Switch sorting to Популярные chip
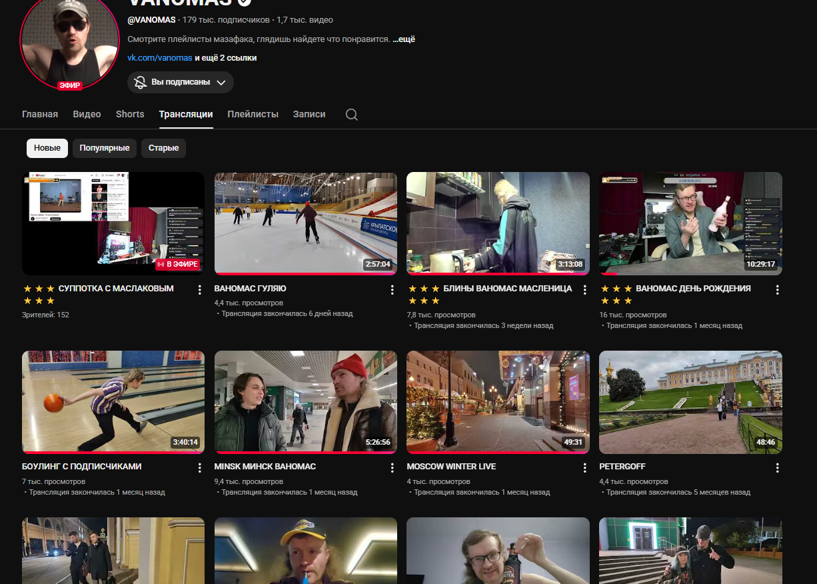Viewport: 817px width, 584px height. [105, 148]
